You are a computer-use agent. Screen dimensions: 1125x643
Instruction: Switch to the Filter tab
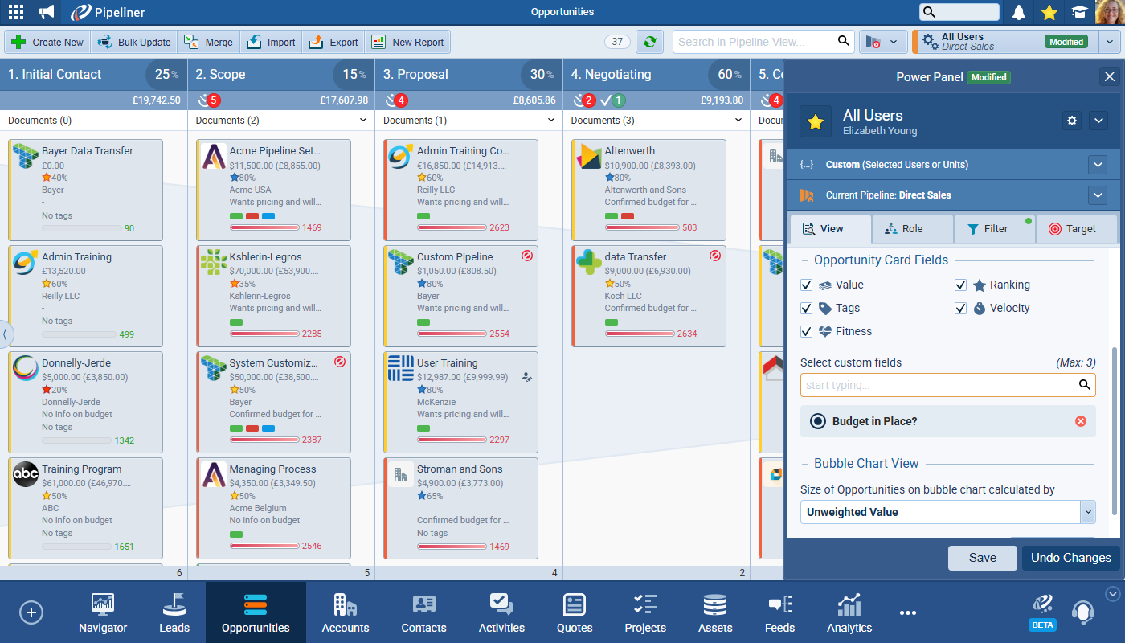tap(994, 229)
